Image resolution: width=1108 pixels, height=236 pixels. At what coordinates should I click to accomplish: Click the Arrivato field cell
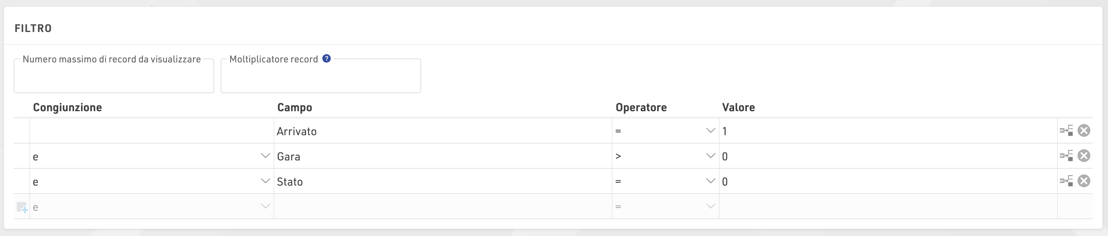442,131
